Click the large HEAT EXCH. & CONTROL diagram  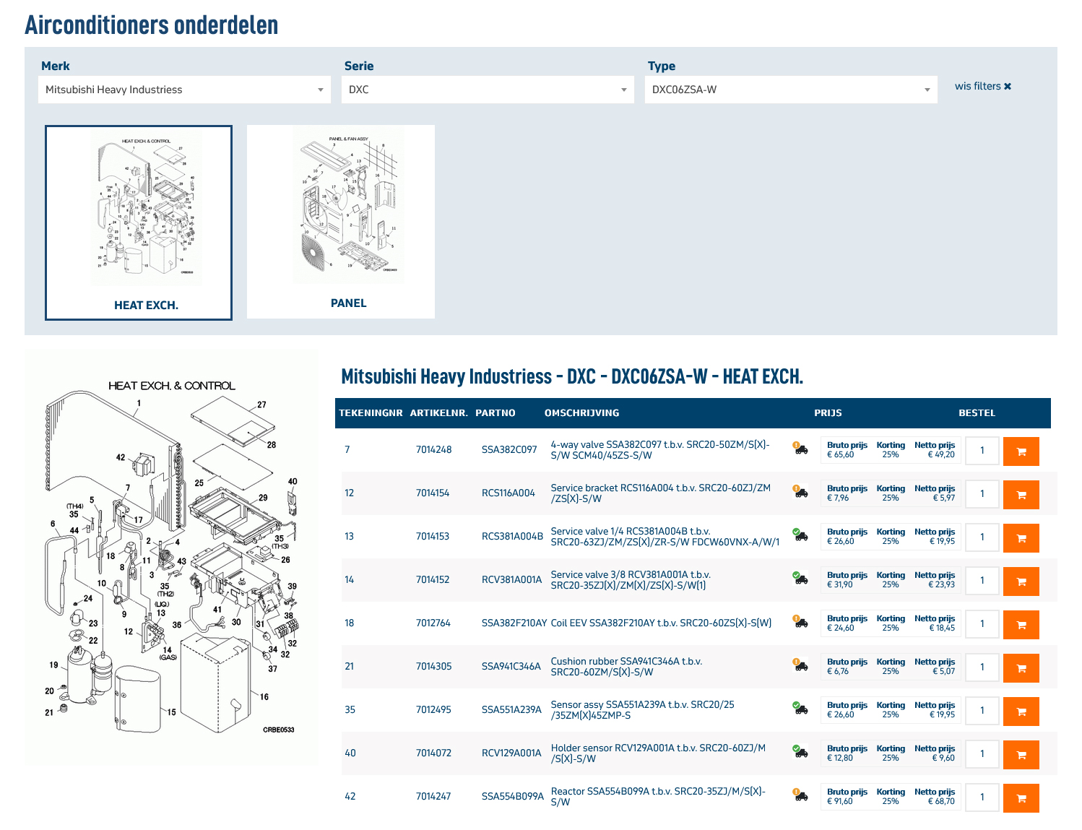click(171, 558)
